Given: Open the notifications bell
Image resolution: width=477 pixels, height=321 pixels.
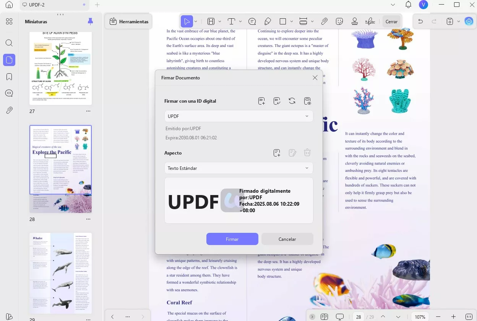Looking at the screenshot, I should (408, 5).
